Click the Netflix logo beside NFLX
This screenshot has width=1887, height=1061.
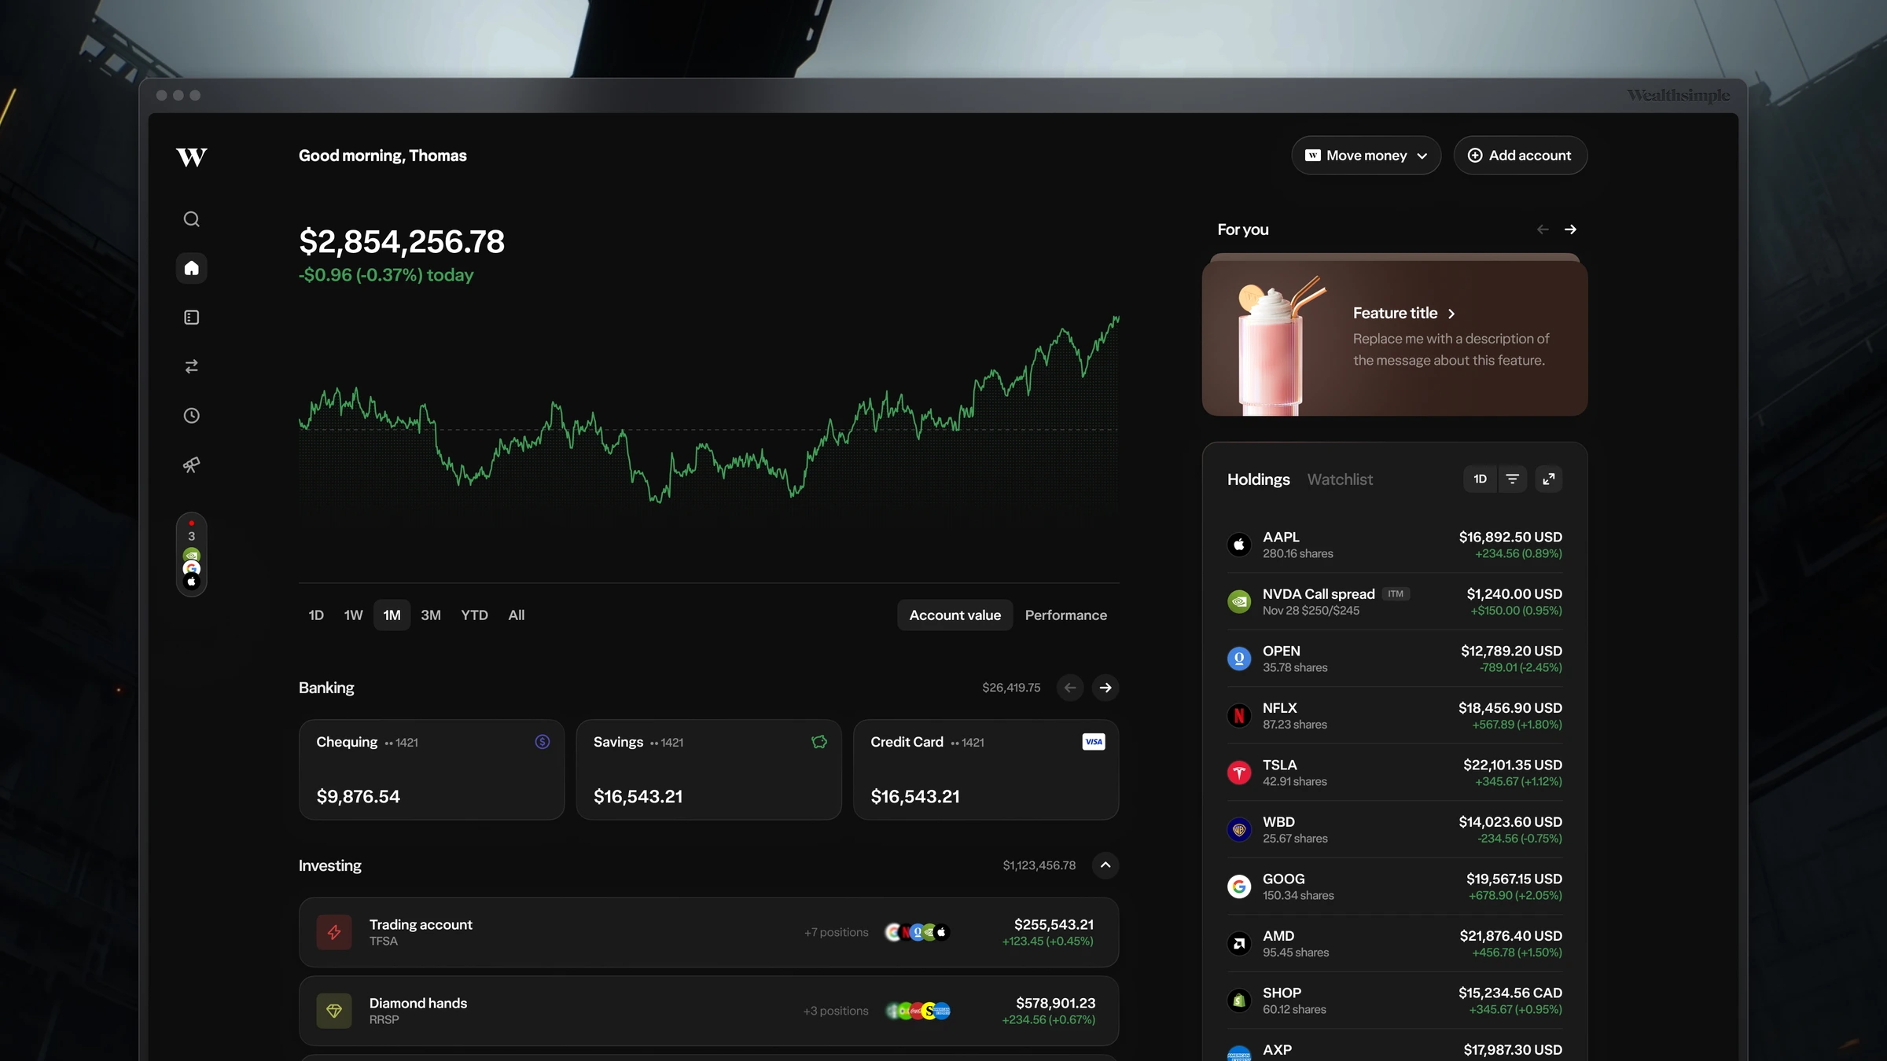pos(1239,716)
